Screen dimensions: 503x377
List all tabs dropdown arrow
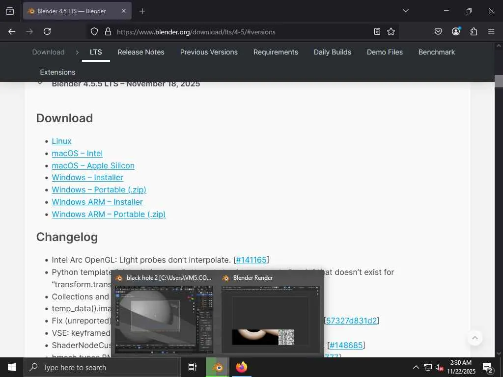405,11
